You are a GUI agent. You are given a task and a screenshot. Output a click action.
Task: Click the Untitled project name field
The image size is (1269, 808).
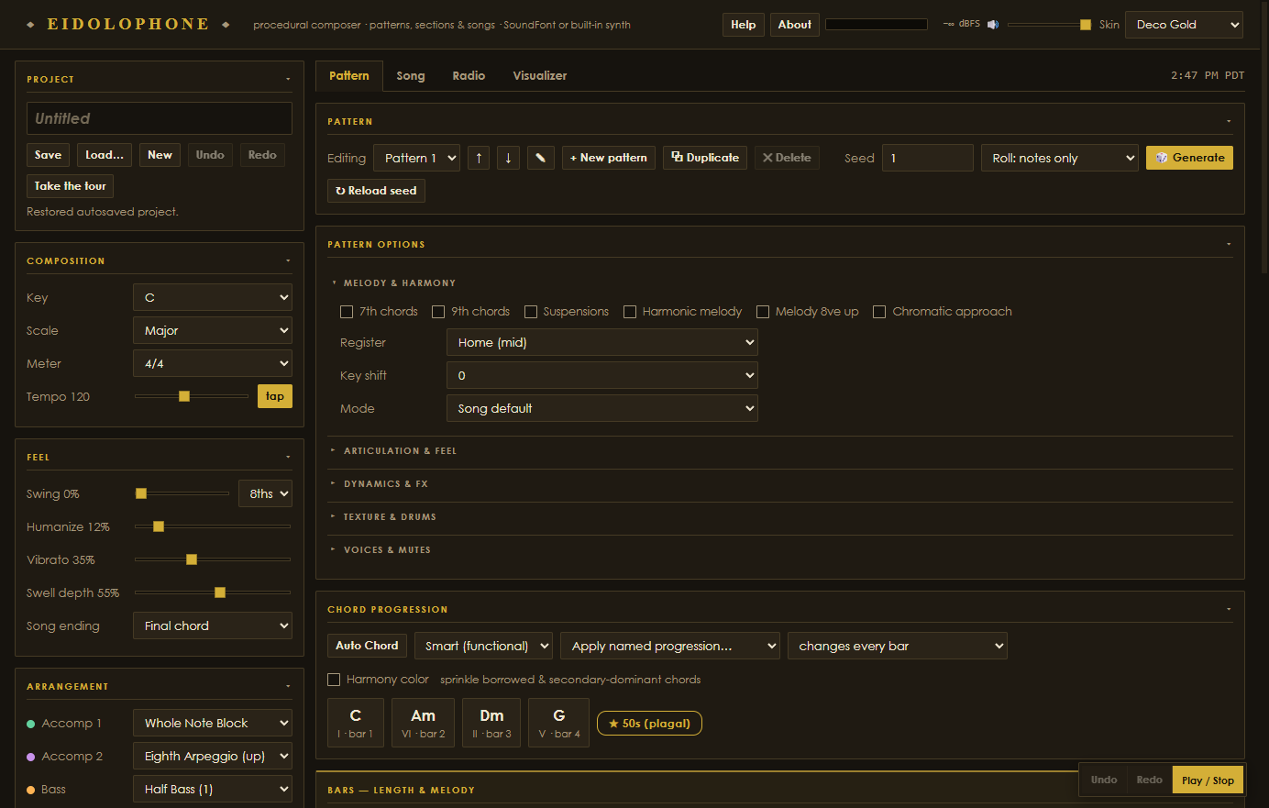tap(160, 118)
